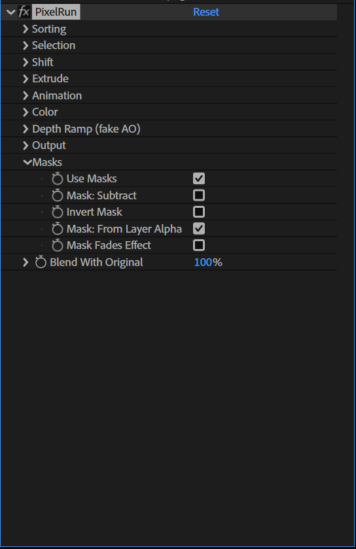Select the Use Masks property name
The height and width of the screenshot is (549, 356).
click(x=92, y=178)
